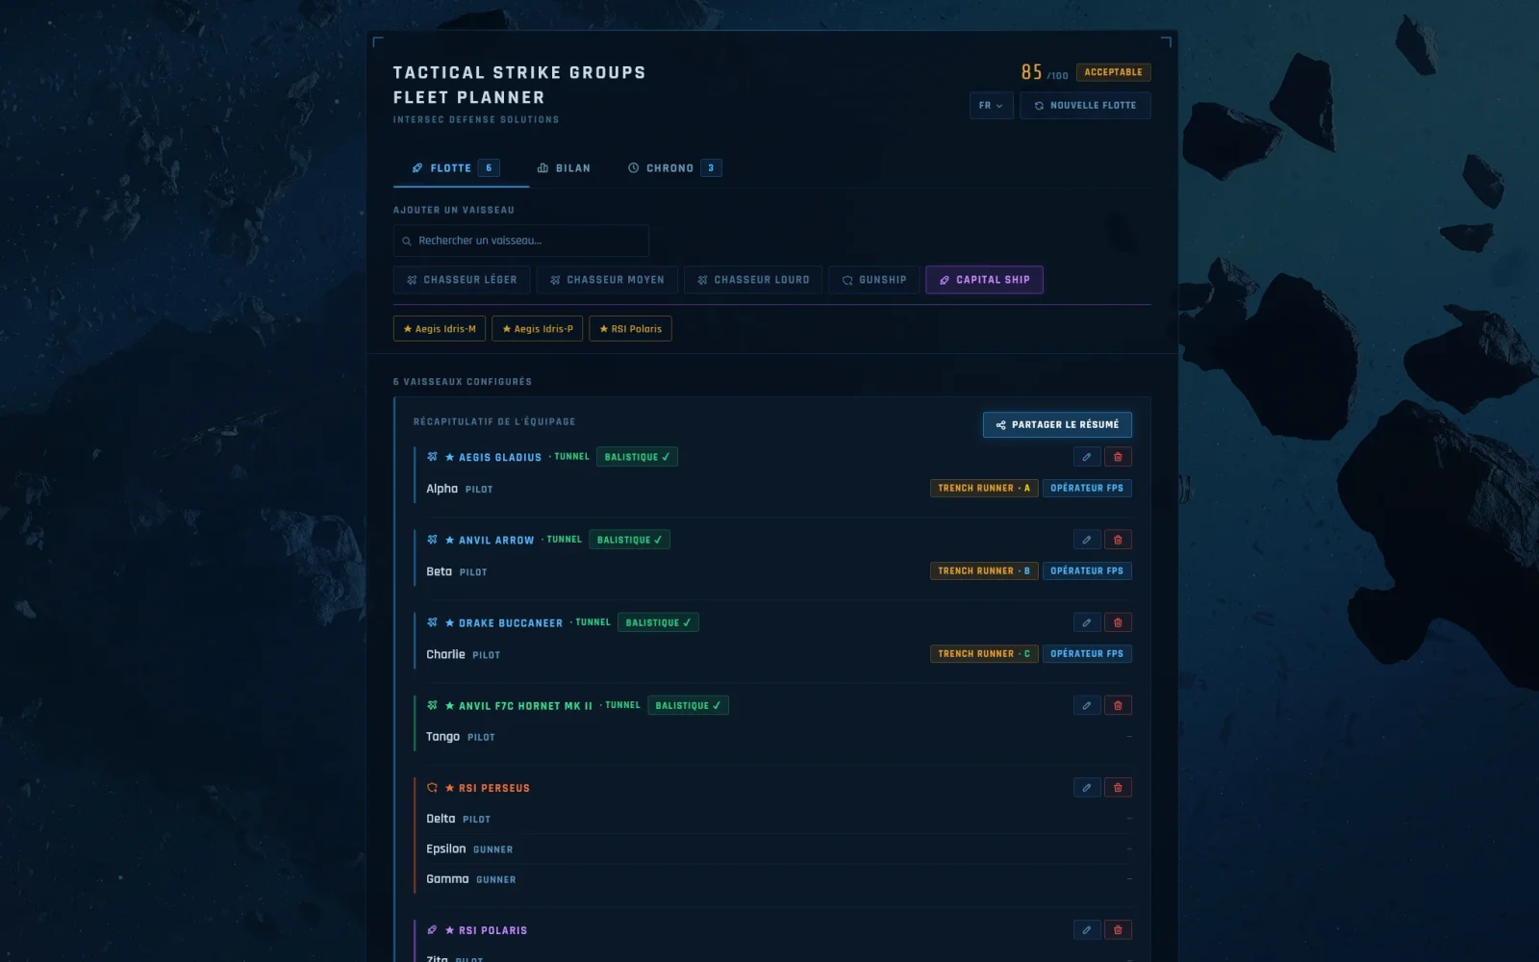Click the Trench Runner · A tag
Image resolution: width=1539 pixels, height=962 pixels.
pos(984,488)
